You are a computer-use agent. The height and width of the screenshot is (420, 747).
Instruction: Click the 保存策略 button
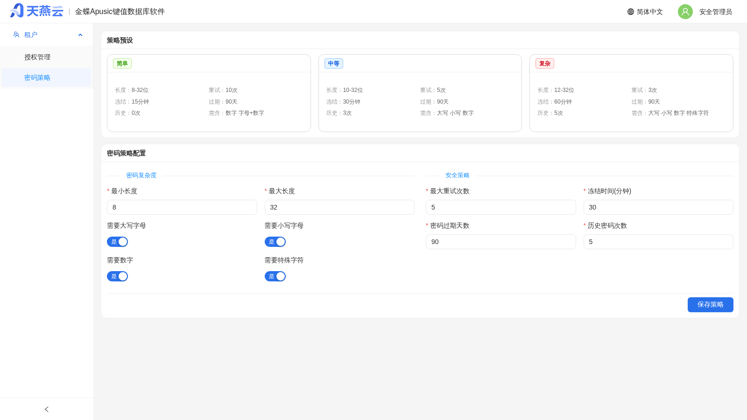click(x=711, y=305)
